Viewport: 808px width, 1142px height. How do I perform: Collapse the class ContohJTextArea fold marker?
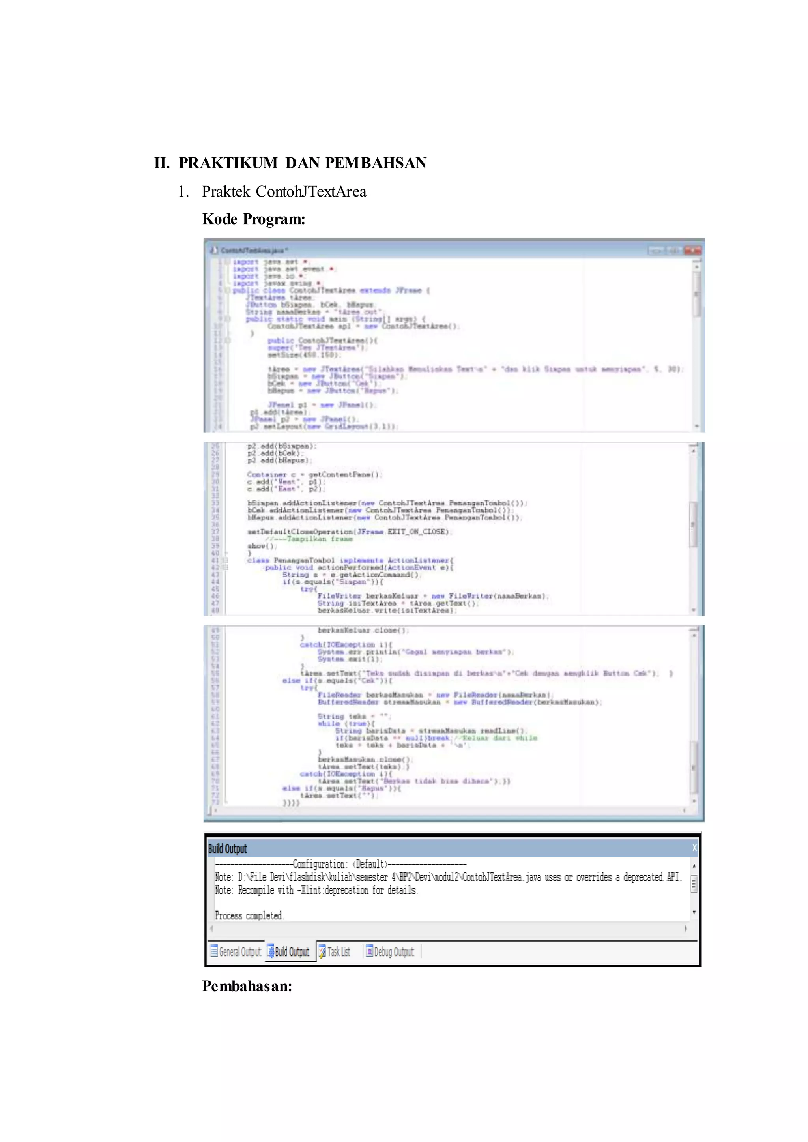point(227,290)
